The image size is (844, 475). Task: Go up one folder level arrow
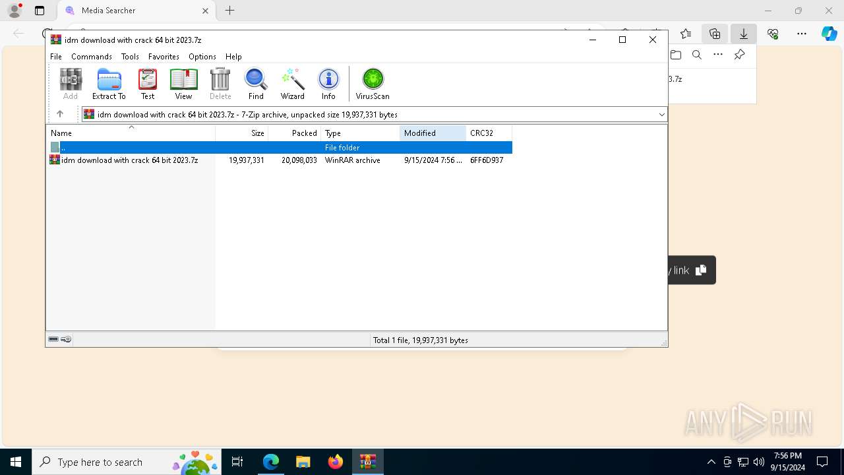[60, 114]
